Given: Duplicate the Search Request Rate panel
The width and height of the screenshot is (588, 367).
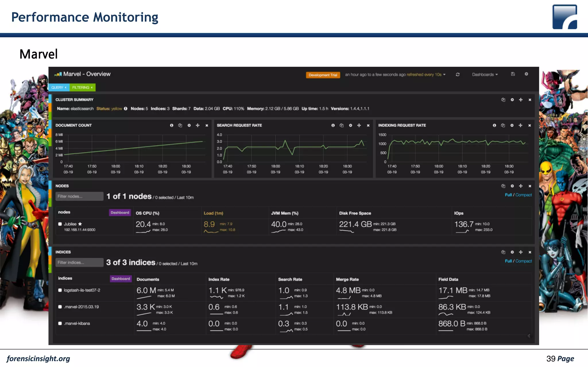Looking at the screenshot, I should point(341,126).
